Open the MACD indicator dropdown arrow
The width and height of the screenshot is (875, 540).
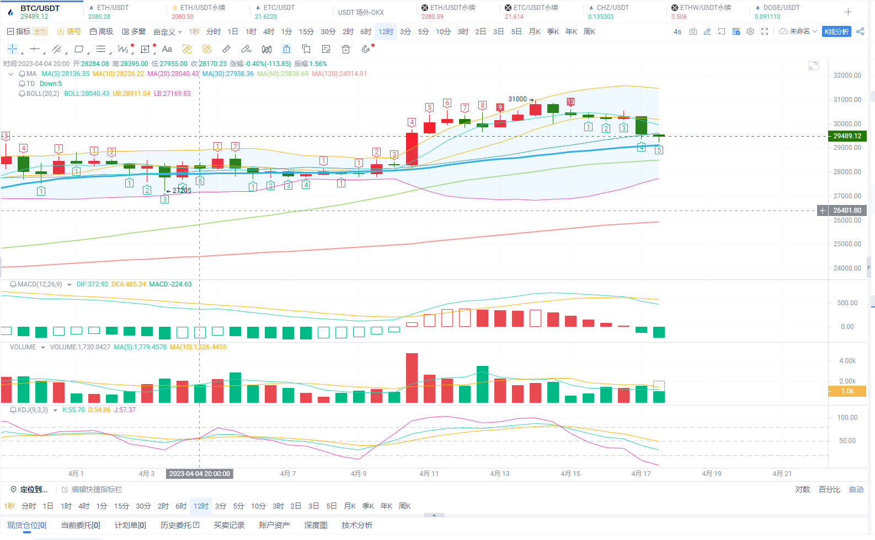click(x=70, y=285)
